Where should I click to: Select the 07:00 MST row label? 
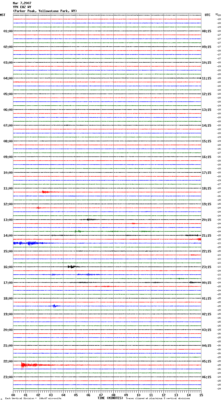(x=8, y=126)
